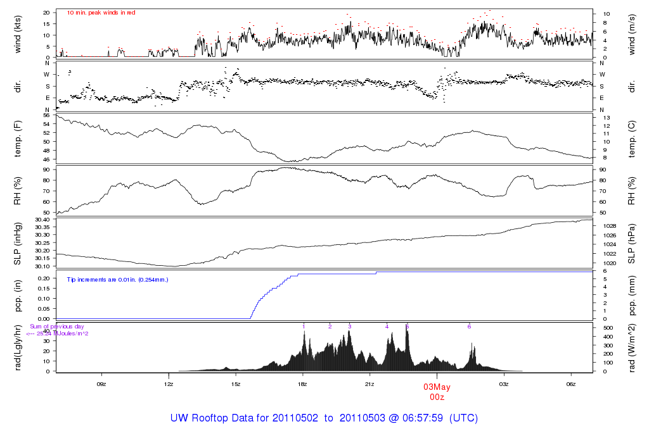The width and height of the screenshot is (649, 443).
Task: Click the 'pcp. (in)' axis label
Action: coord(17,296)
